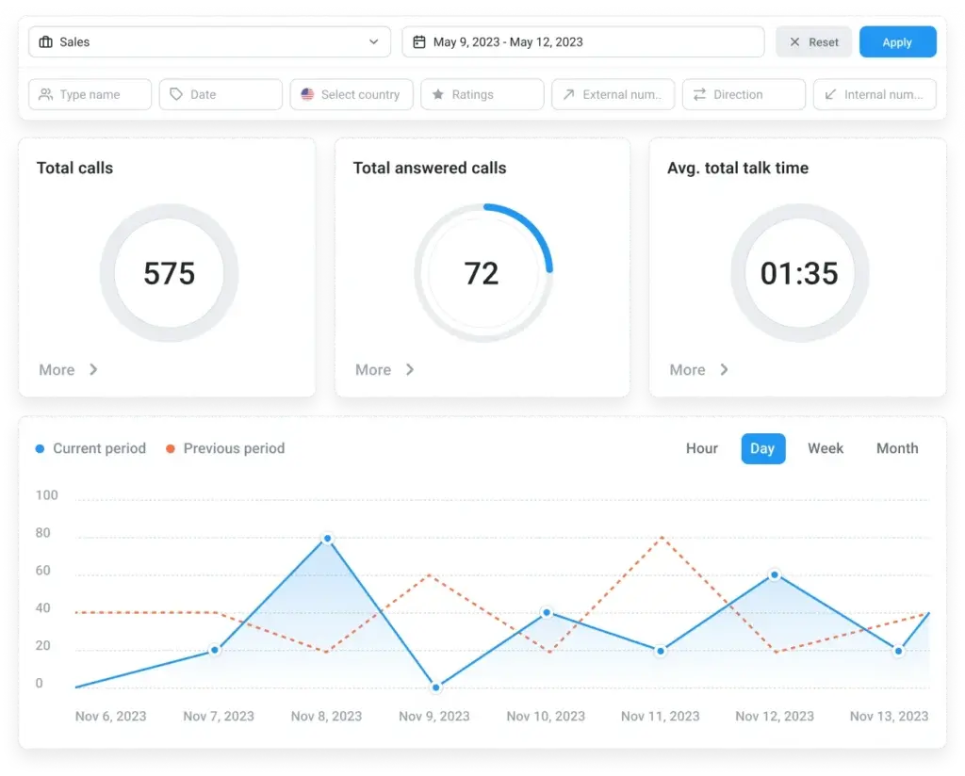Click the calendar icon in the date range field

coord(421,41)
